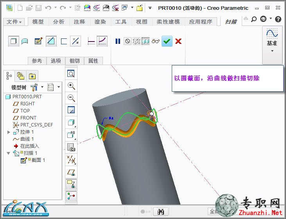This screenshot has height=219, width=286.
Task: Open the folder browser tab
Action: tap(21, 76)
